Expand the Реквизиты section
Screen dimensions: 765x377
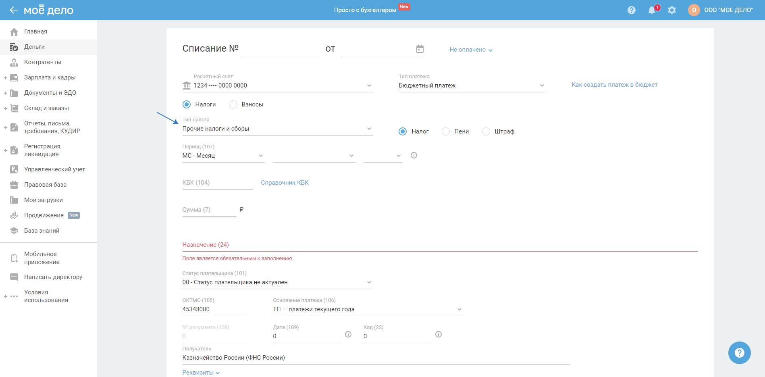coord(201,373)
